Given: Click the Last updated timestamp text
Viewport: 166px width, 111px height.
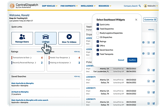Looking at the screenshot, I should pos(21,21).
